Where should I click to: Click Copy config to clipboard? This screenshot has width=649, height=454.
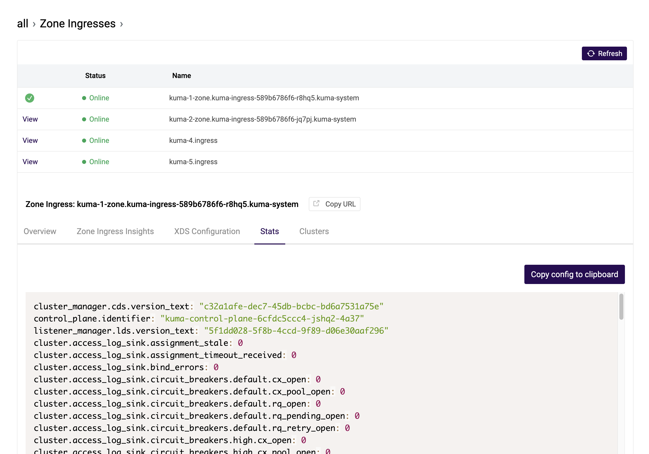click(x=574, y=274)
